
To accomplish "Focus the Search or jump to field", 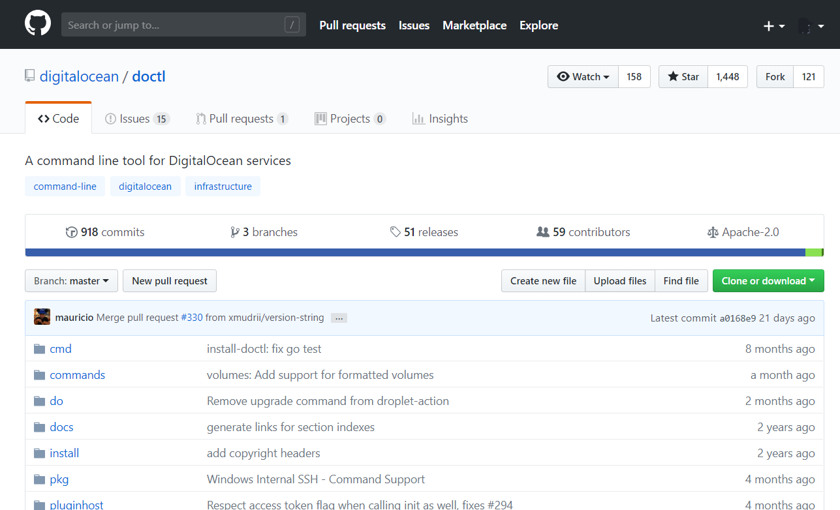I will pyautogui.click(x=183, y=25).
